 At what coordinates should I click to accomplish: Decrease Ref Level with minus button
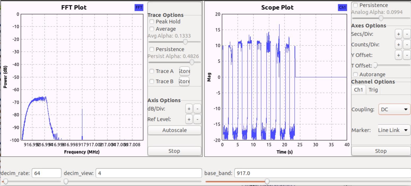197,119
